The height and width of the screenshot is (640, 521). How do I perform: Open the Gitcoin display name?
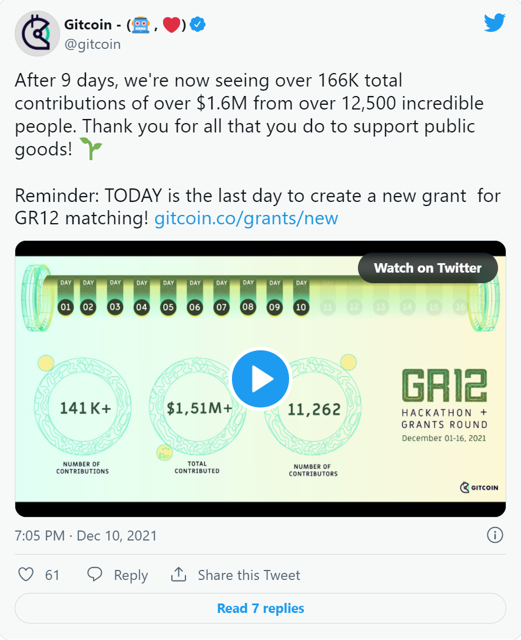click(88, 25)
